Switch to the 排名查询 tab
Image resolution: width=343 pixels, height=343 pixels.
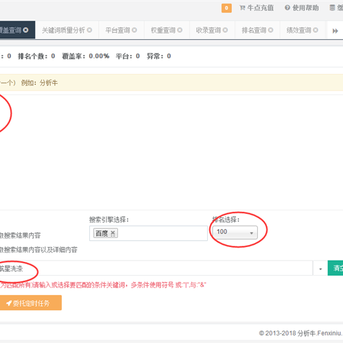(254, 30)
